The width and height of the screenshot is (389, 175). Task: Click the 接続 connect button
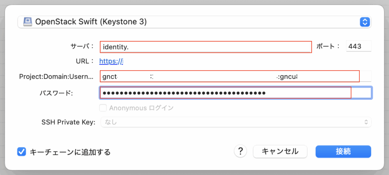(343, 151)
